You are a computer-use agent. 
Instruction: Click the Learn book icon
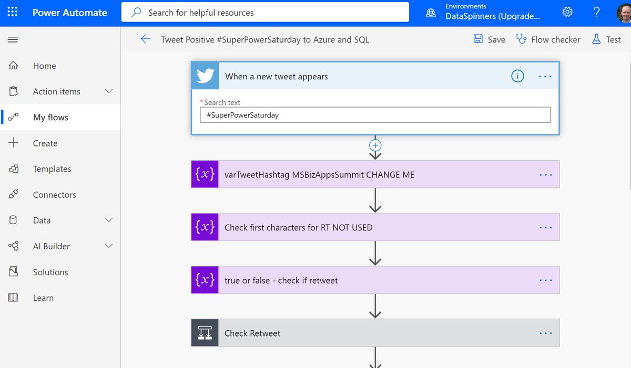tap(14, 297)
